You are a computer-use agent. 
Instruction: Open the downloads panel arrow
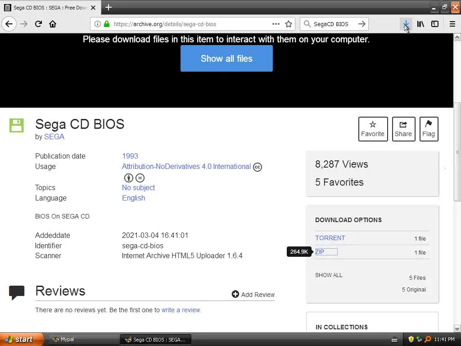[406, 24]
